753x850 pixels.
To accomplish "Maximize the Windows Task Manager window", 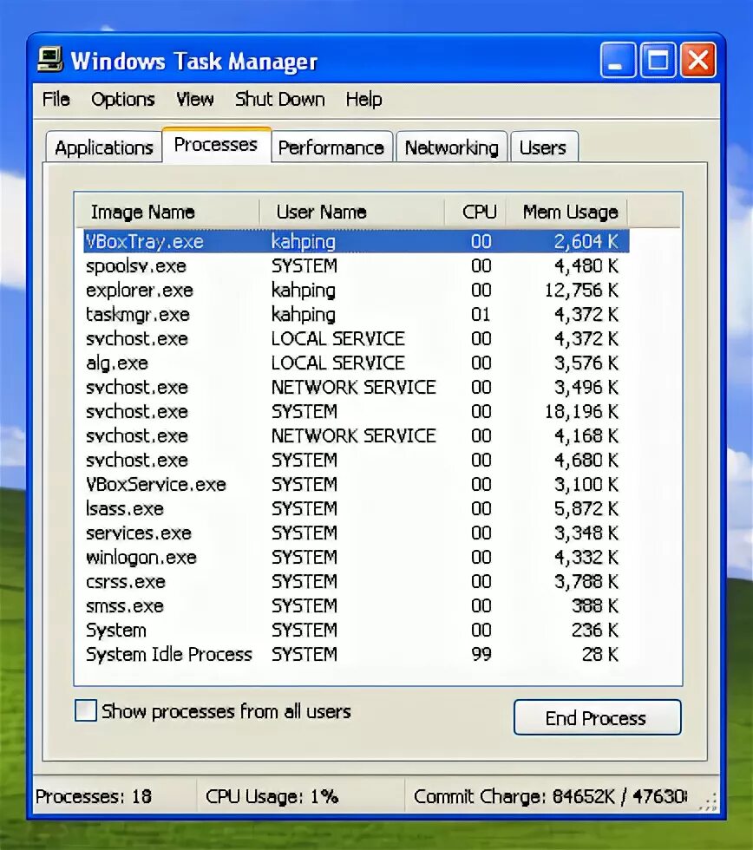I will (658, 60).
